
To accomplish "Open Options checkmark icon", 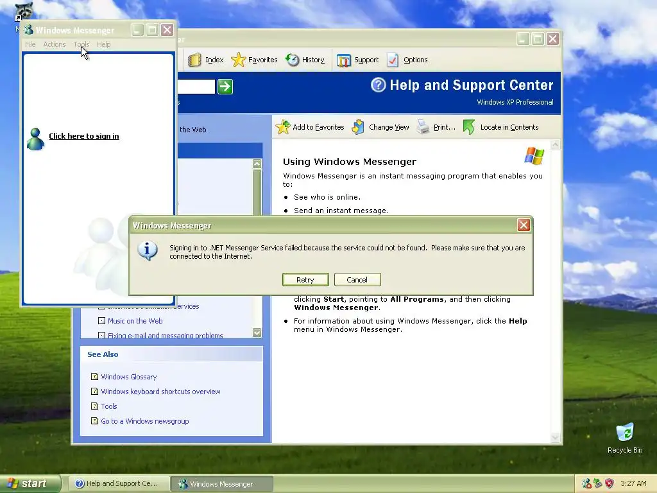I will pyautogui.click(x=393, y=60).
